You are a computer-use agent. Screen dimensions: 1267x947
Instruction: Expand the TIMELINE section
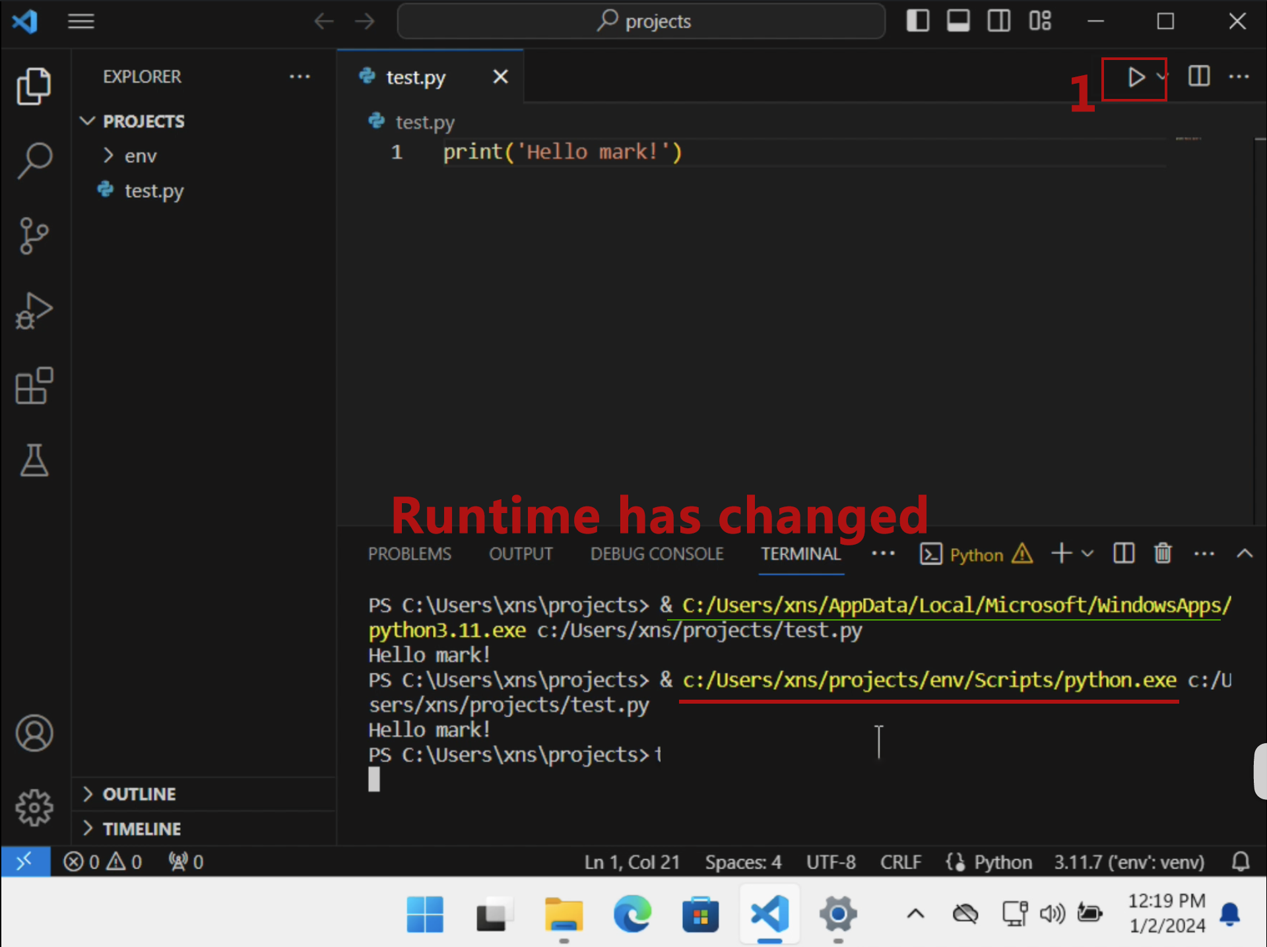pyautogui.click(x=205, y=829)
